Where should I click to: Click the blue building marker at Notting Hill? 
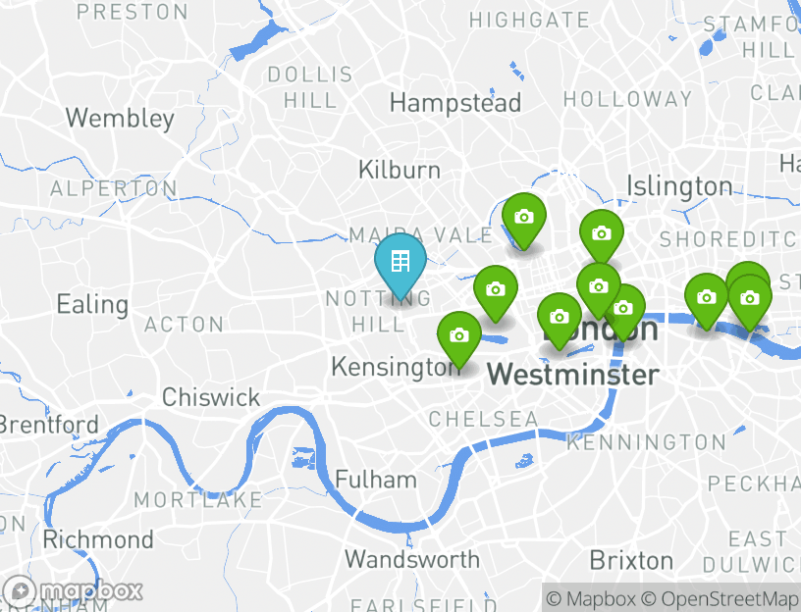coord(400,263)
